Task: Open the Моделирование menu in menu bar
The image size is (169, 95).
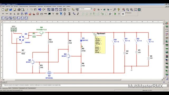Action: pyautogui.click(x=33, y=6)
